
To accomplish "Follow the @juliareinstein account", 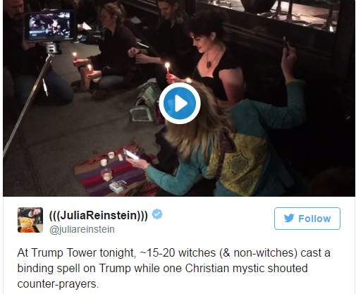I will (307, 219).
